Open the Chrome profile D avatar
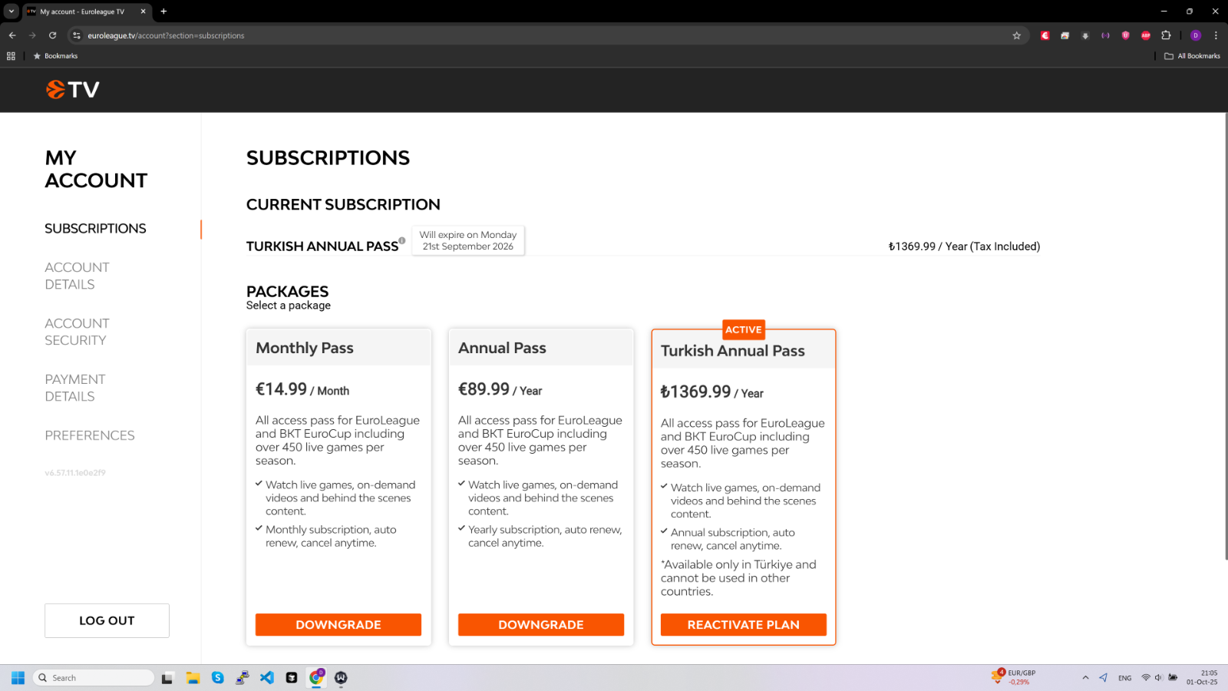Viewport: 1228px width, 691px height. click(1195, 35)
